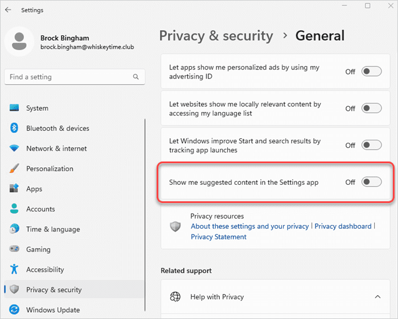Click the Windows Update icon
Image resolution: width=398 pixels, height=319 pixels.
click(x=15, y=310)
